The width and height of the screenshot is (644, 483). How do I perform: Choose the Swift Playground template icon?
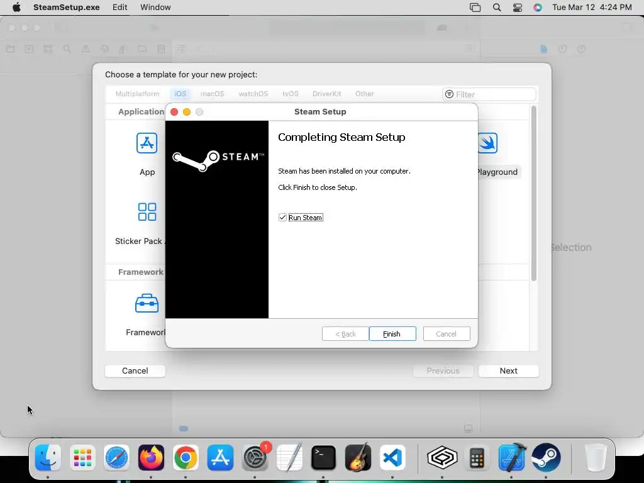tap(488, 143)
